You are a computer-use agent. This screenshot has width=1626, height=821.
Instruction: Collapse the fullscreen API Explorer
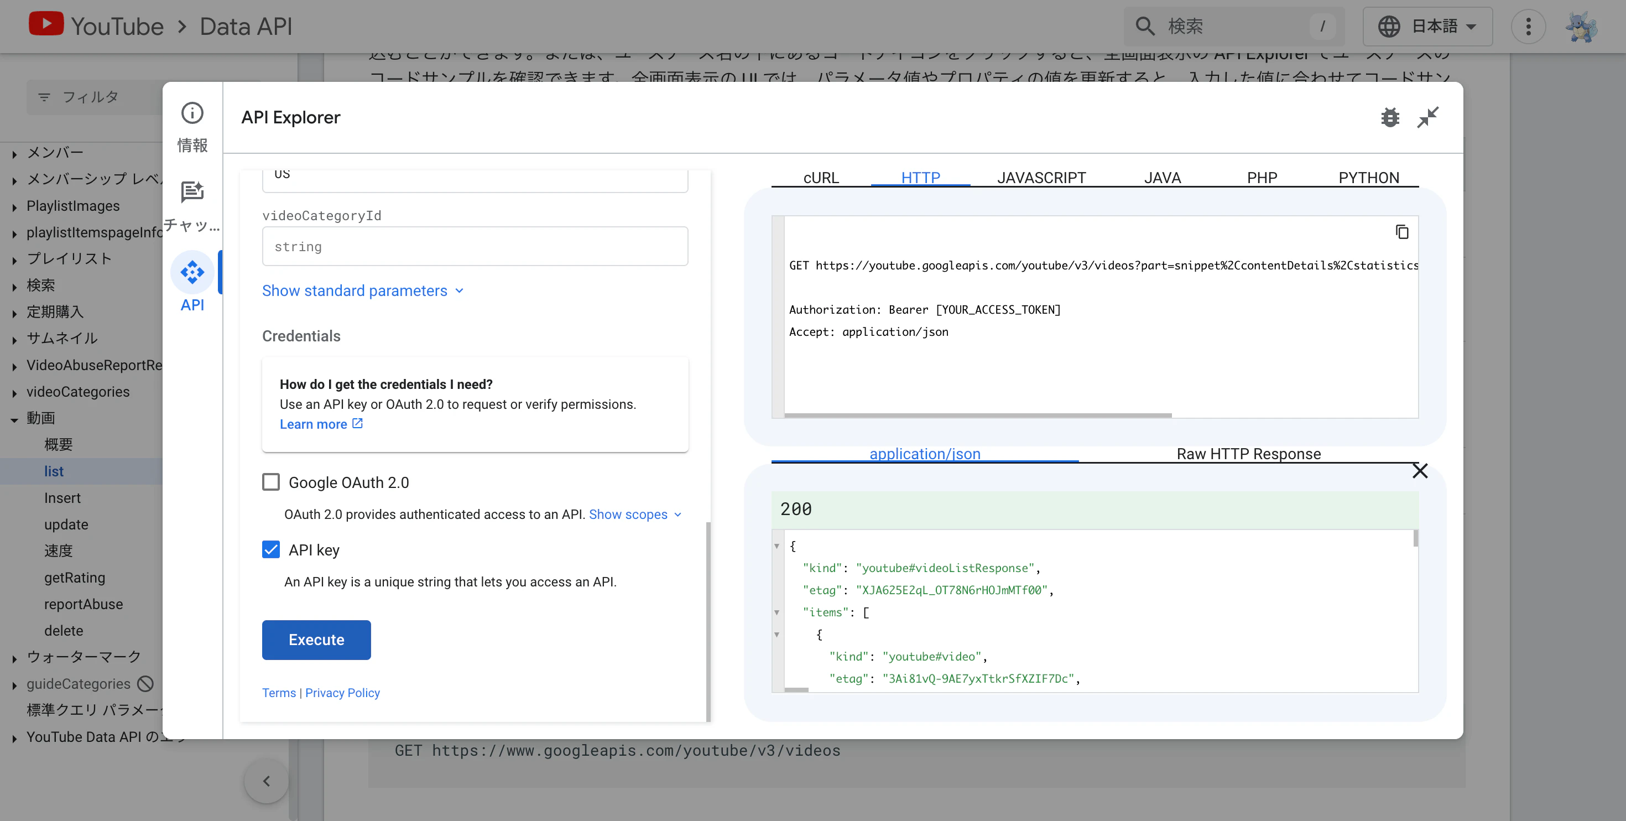[1428, 117]
